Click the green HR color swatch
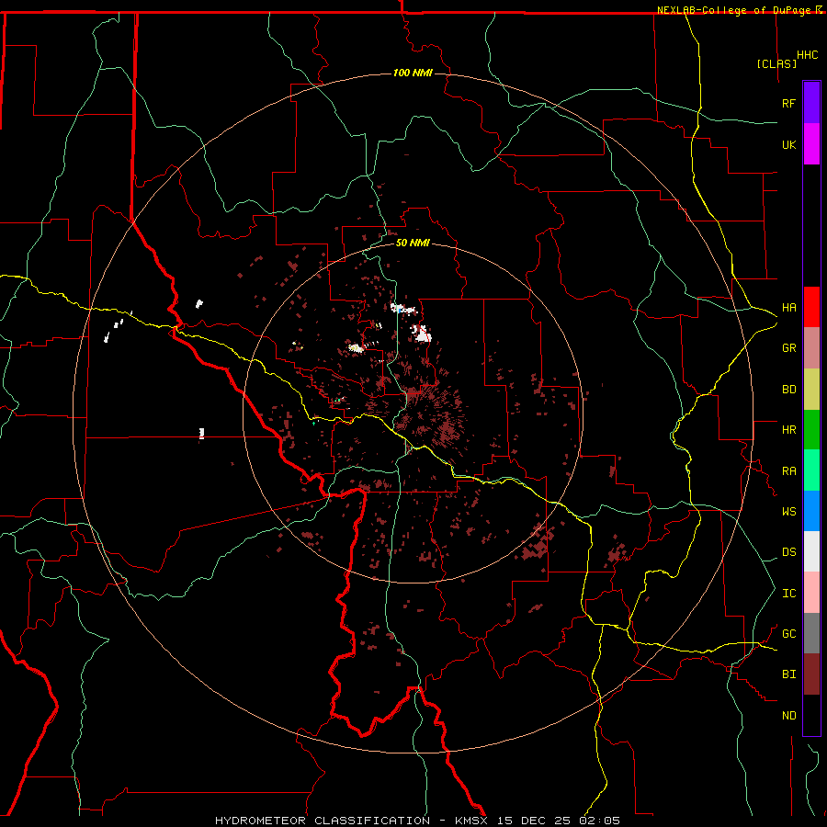827x827 pixels. 811,430
